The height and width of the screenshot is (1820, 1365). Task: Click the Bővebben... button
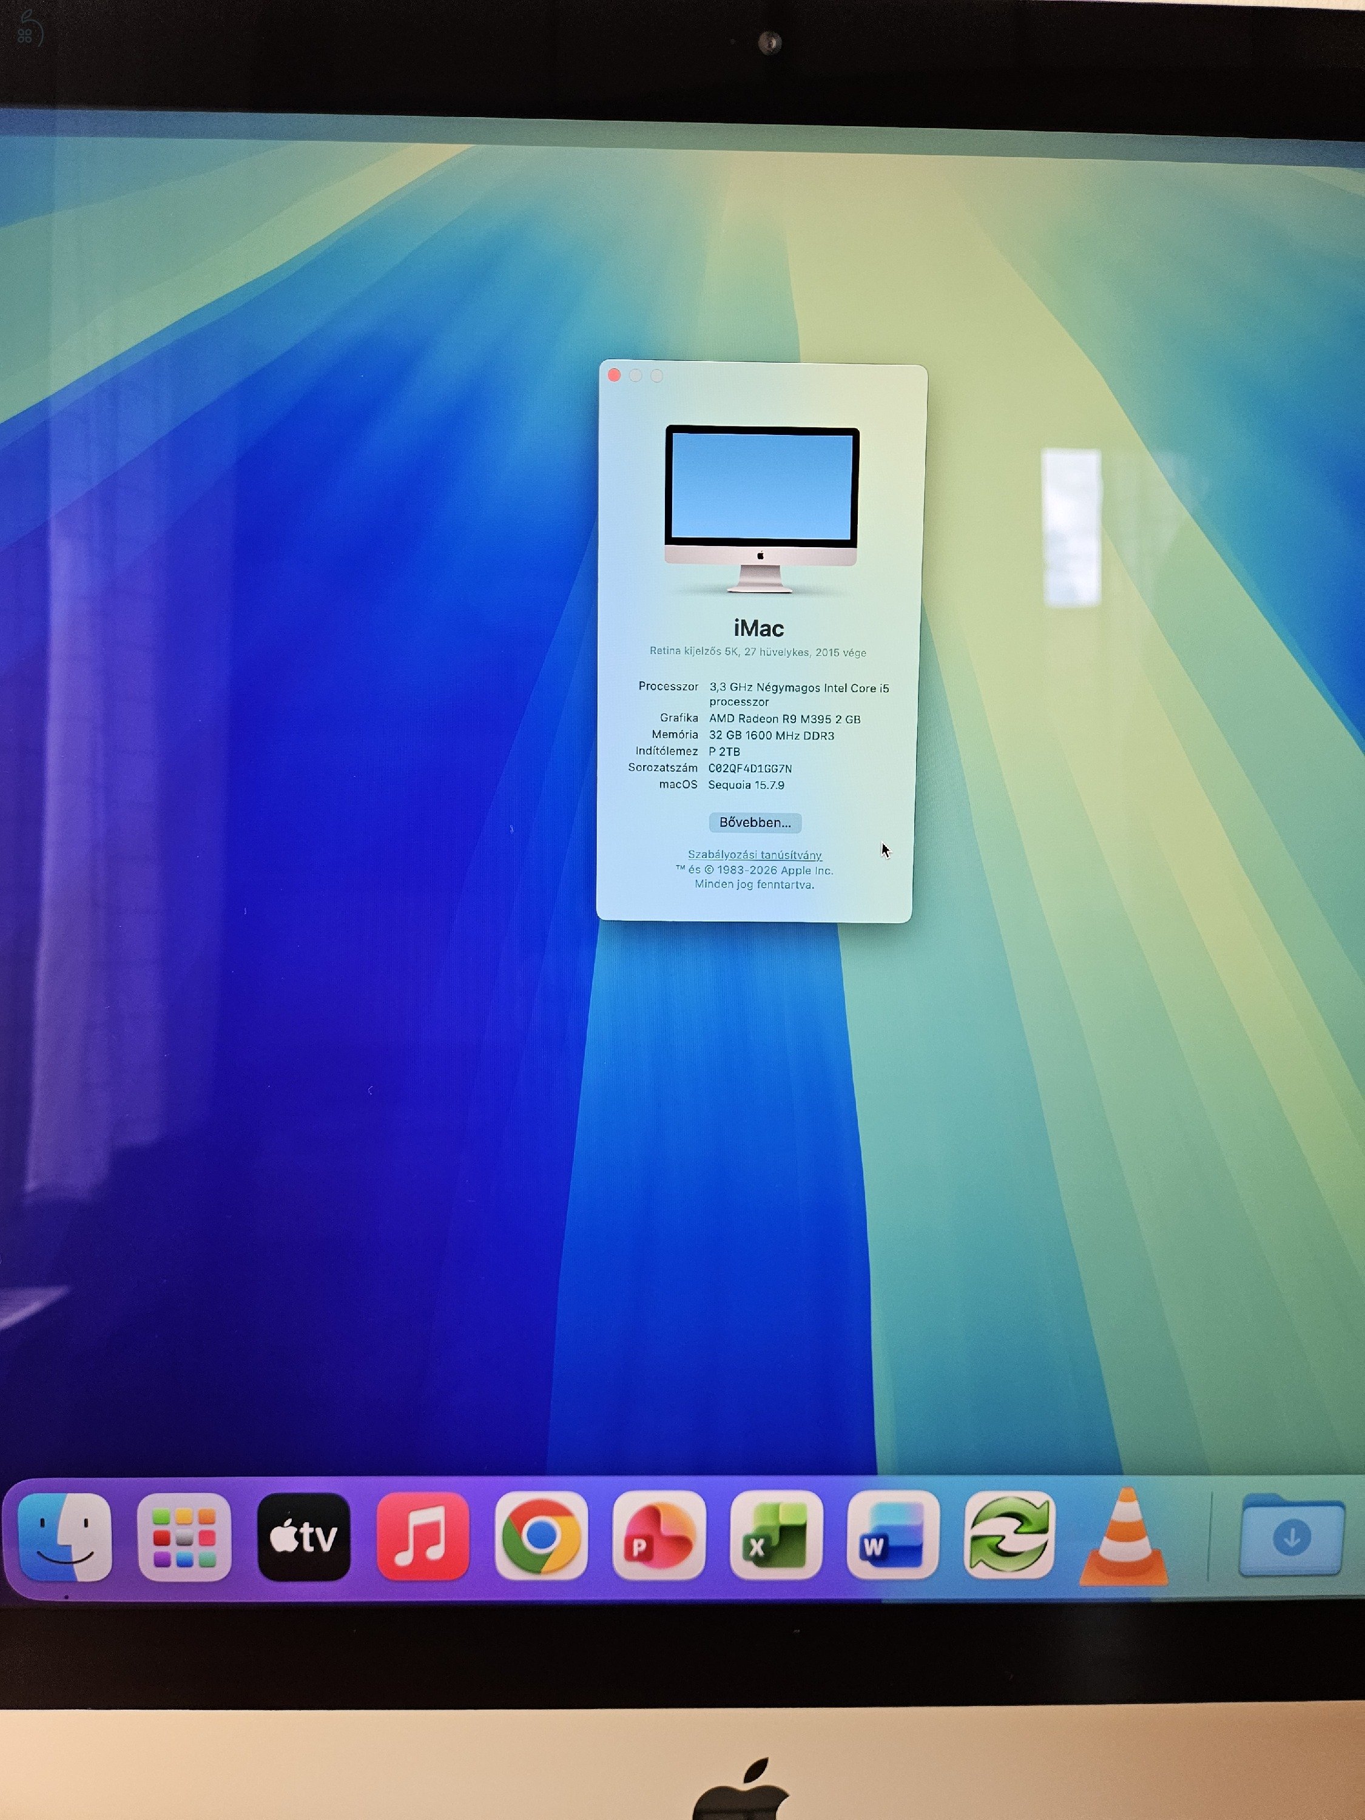(x=755, y=823)
